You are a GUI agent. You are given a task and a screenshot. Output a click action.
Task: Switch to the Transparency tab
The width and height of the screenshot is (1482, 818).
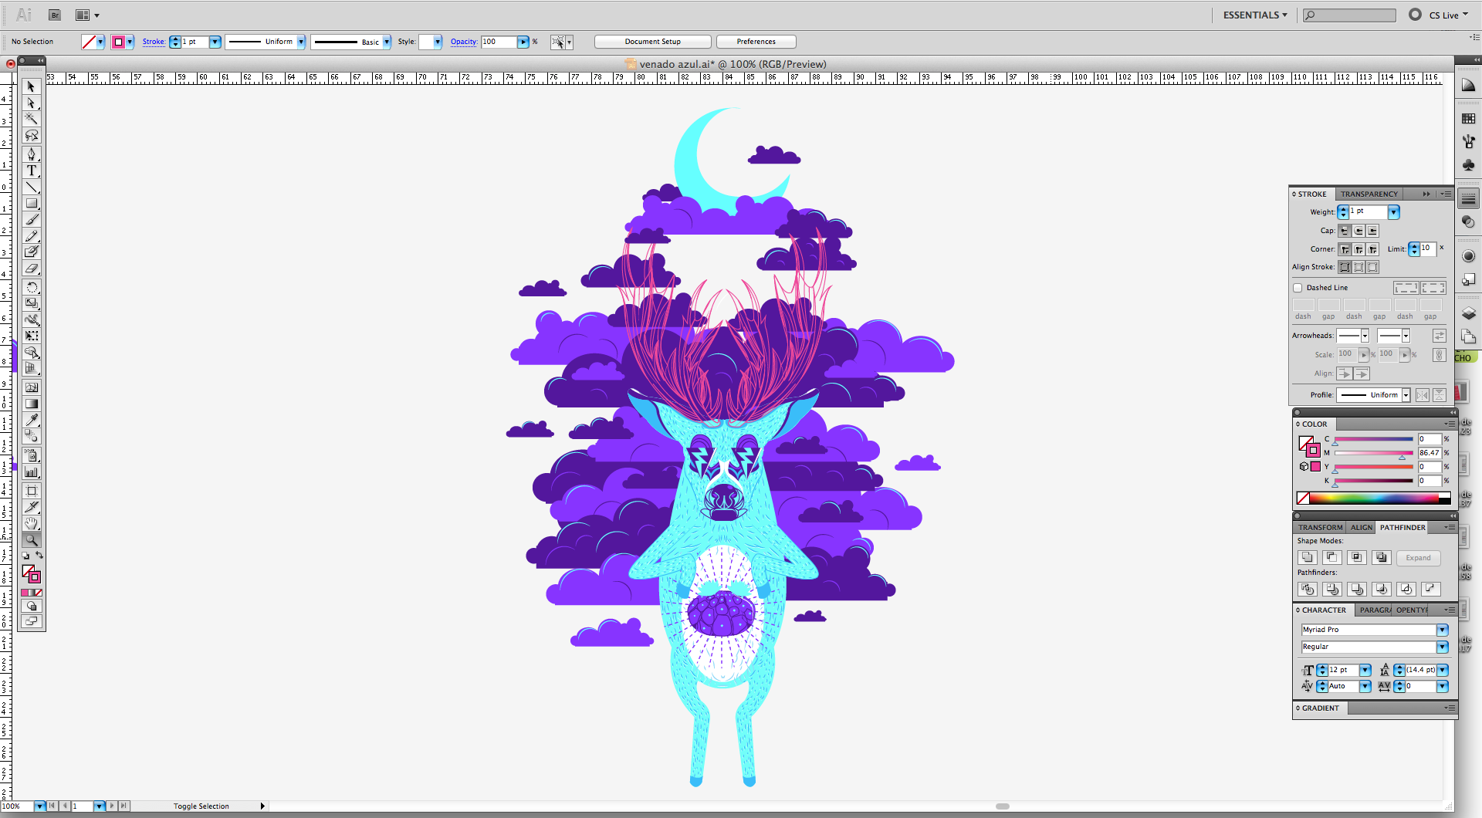1369,194
